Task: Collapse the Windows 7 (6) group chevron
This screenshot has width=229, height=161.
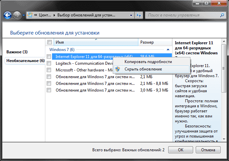Action: (168, 50)
